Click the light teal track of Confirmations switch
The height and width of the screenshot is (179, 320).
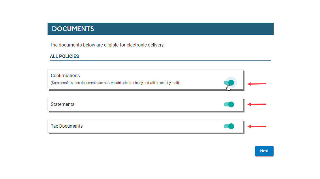(x=226, y=83)
